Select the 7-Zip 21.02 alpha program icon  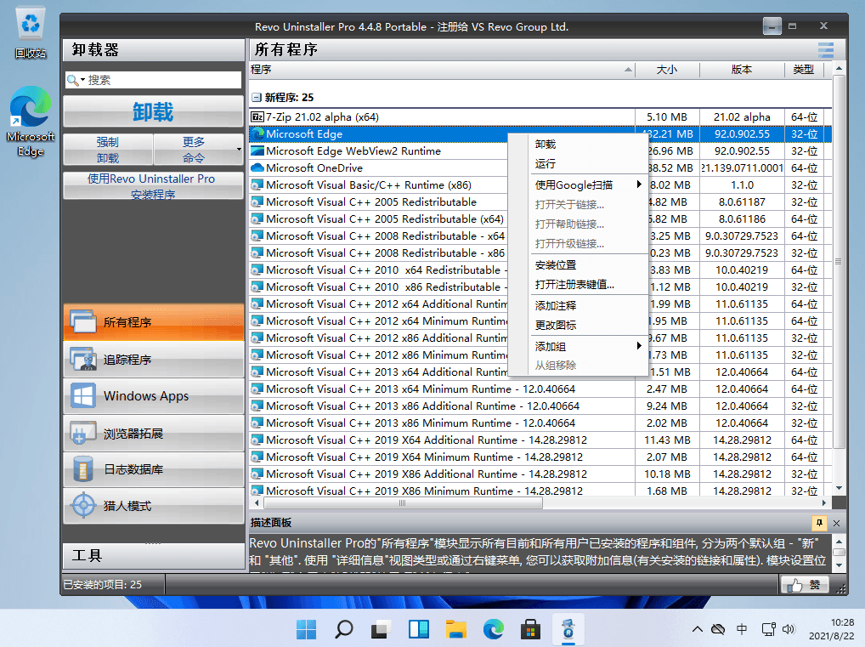[x=257, y=117]
